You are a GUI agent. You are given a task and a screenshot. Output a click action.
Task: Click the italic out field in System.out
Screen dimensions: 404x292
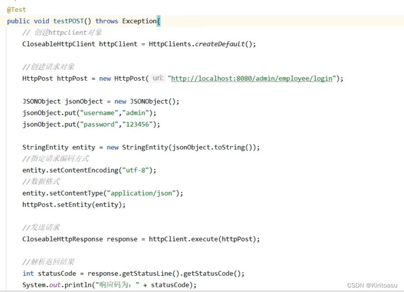click(x=55, y=285)
